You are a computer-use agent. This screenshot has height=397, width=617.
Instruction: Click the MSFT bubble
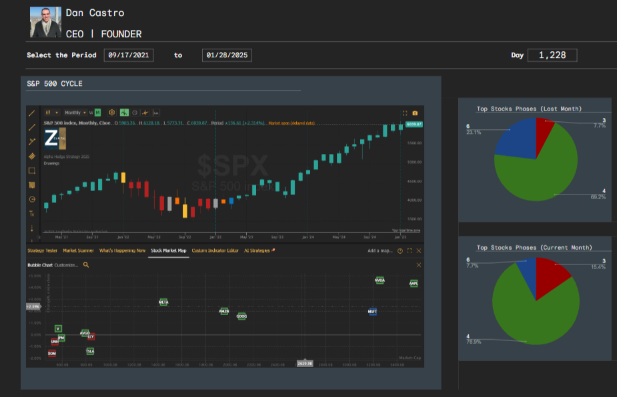pyautogui.click(x=372, y=311)
